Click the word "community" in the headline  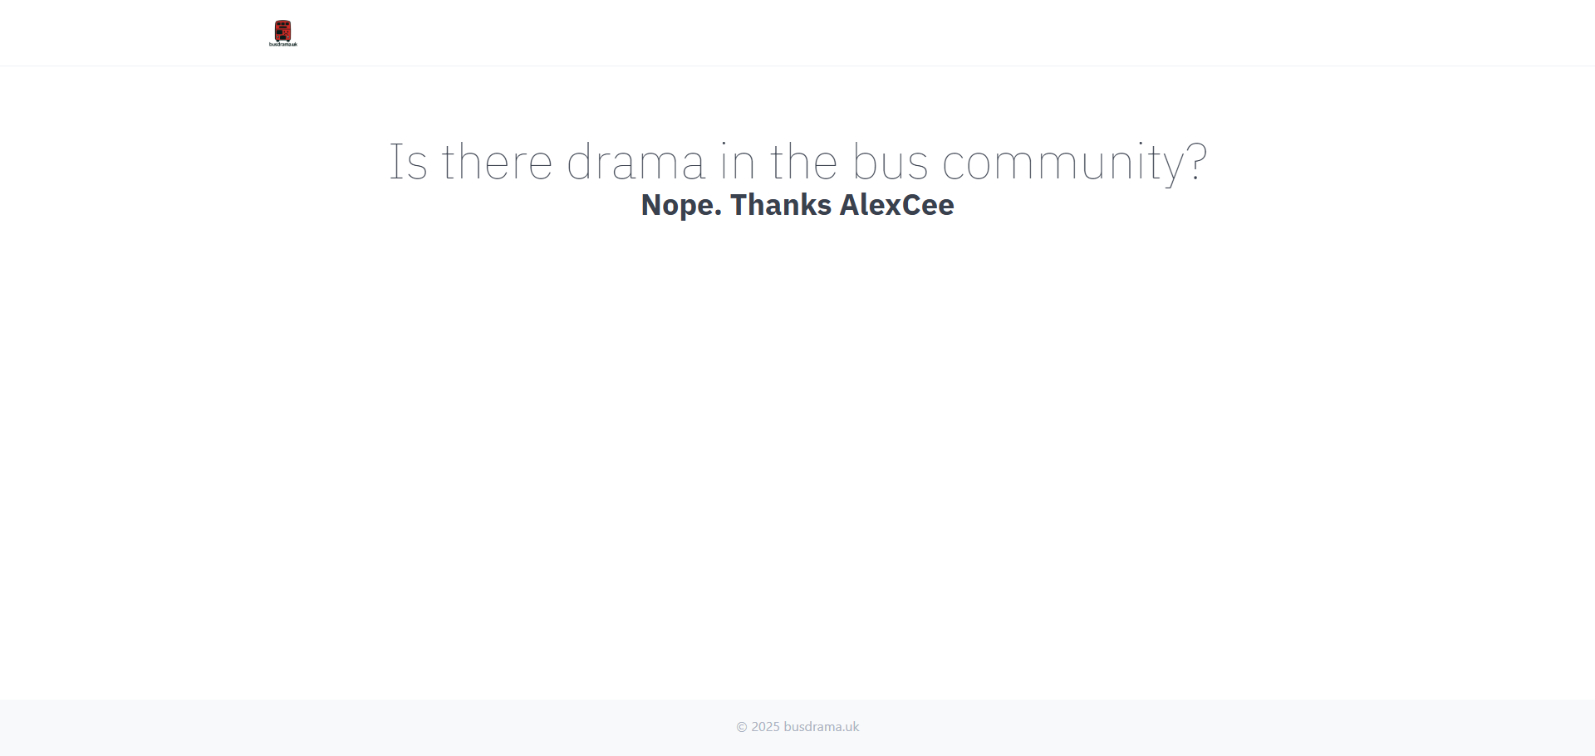pos(1062,162)
